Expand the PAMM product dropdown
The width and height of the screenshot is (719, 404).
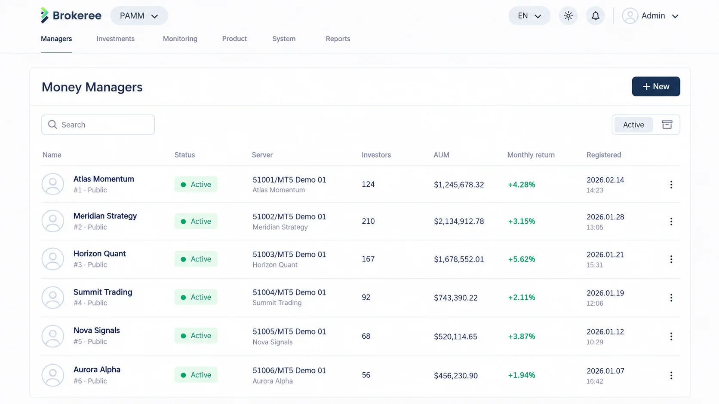click(x=139, y=16)
